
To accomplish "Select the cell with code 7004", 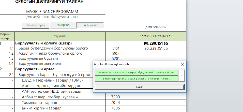I will pyautogui.click(x=115, y=103).
